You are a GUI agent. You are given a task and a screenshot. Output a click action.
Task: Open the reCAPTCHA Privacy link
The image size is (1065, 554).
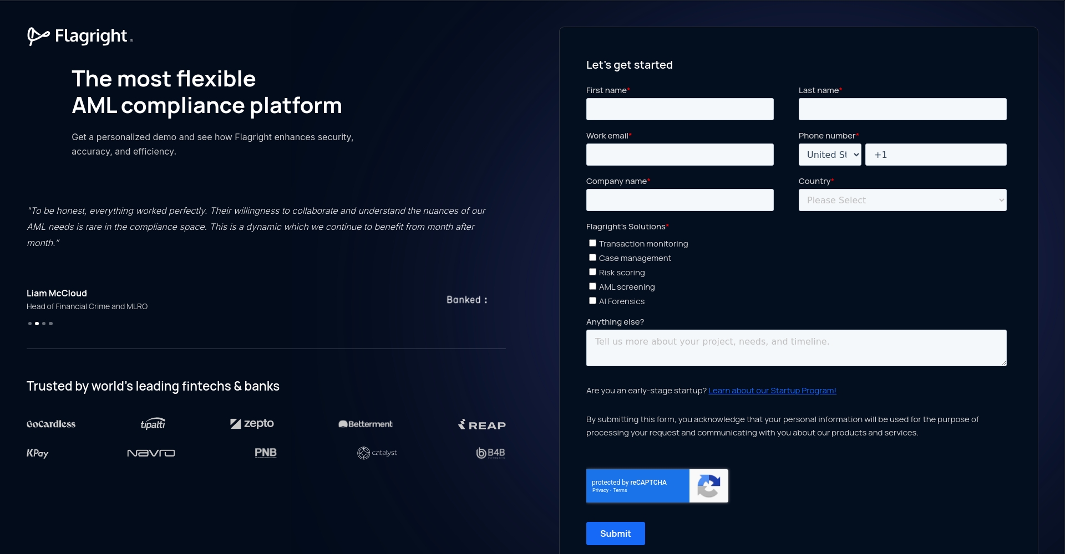[x=600, y=490]
